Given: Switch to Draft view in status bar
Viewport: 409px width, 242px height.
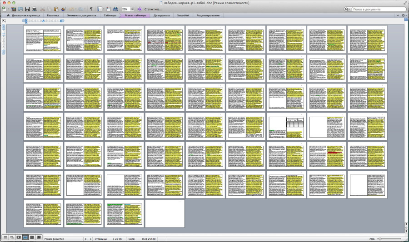Looking at the screenshot, I should click(x=5, y=237).
